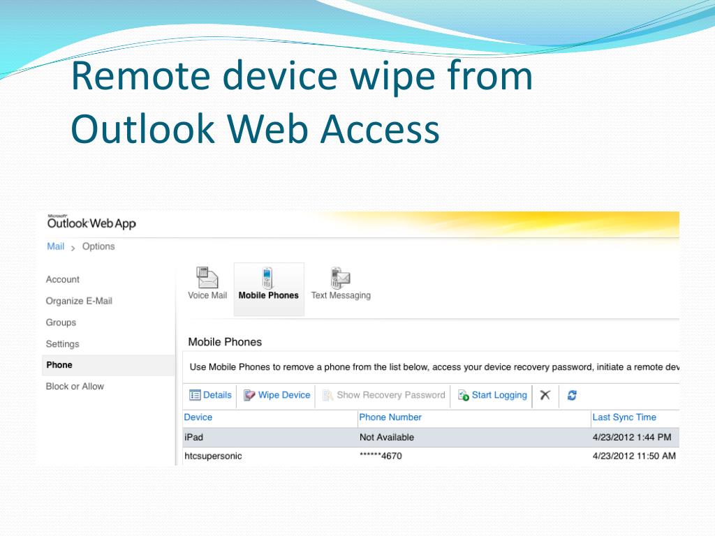Image resolution: width=715 pixels, height=536 pixels.
Task: Select the Mobile Phones icon tab
Action: tap(267, 278)
